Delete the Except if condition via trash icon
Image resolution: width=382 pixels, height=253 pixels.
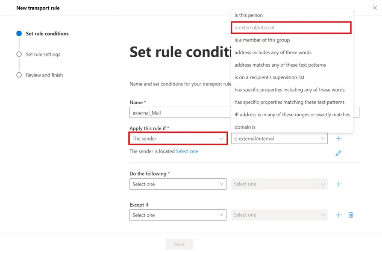click(x=351, y=215)
